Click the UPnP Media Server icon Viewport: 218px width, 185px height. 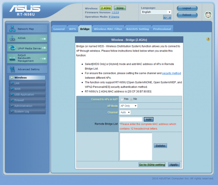click(x=12, y=48)
